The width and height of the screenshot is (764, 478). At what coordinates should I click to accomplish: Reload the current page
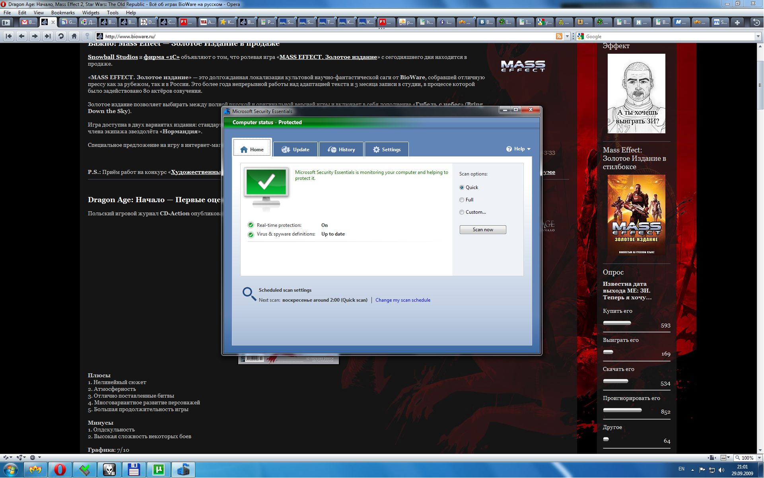(61, 36)
